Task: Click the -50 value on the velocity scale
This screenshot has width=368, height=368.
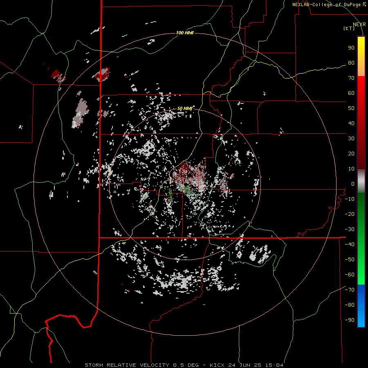Action: tap(350, 259)
